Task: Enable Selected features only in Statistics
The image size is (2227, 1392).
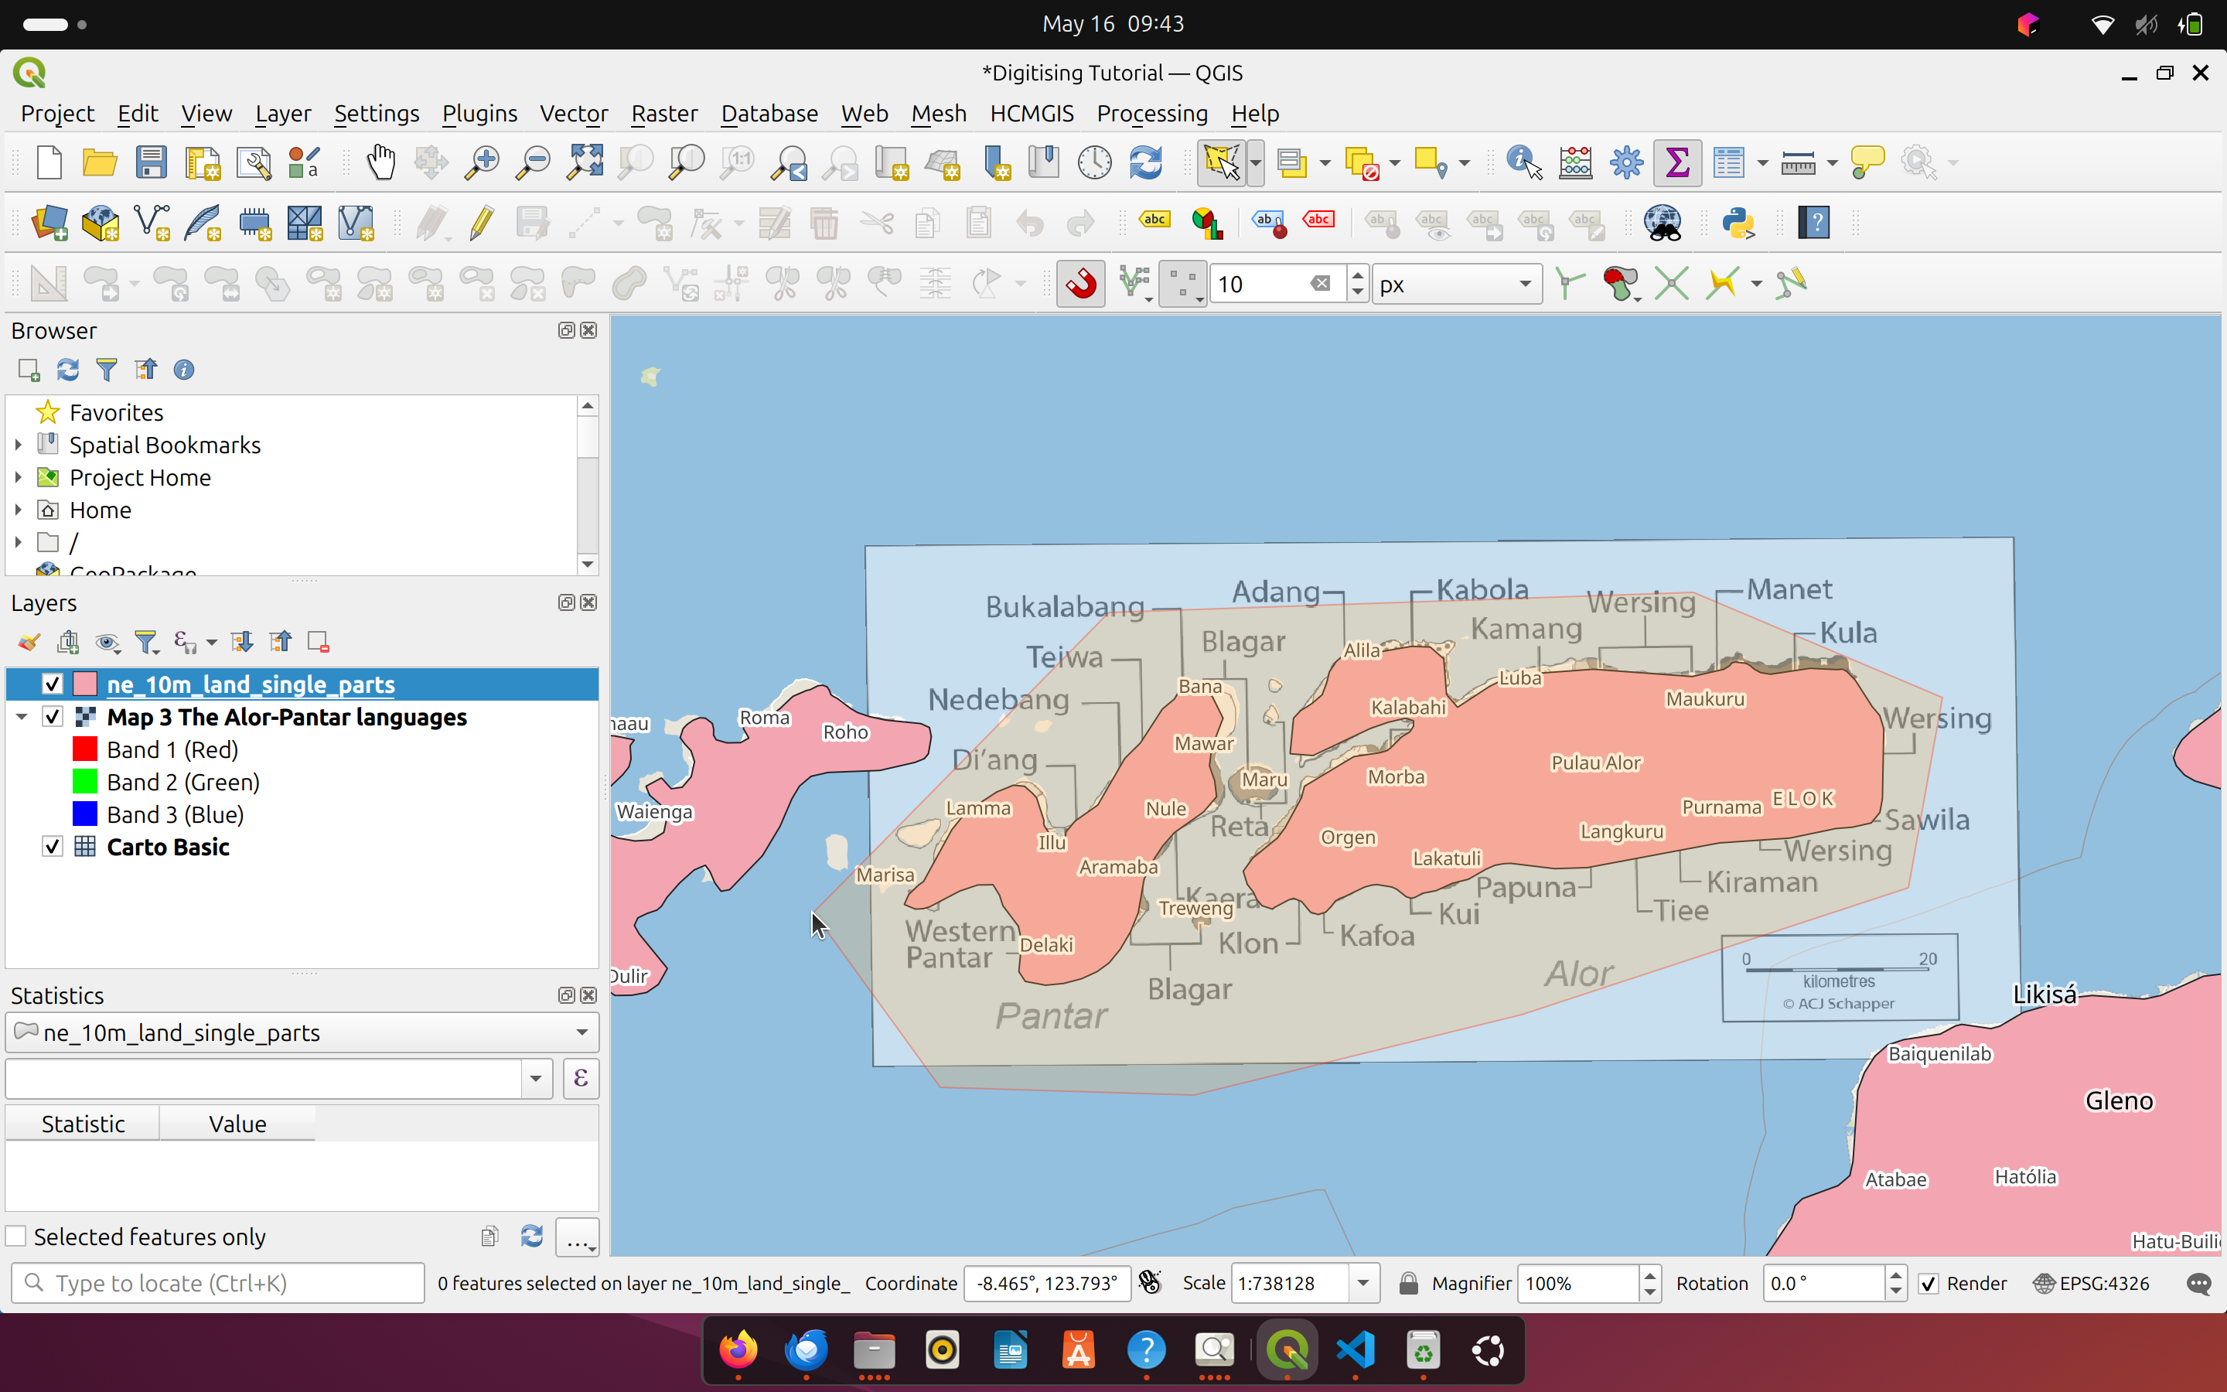Action: [x=15, y=1236]
